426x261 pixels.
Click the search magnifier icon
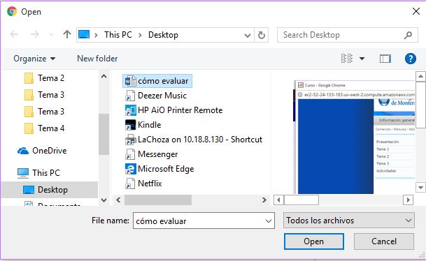coord(408,35)
